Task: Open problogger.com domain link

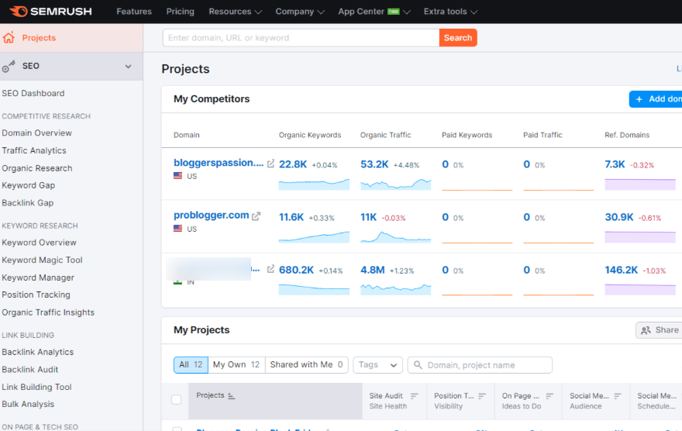Action: [x=212, y=215]
